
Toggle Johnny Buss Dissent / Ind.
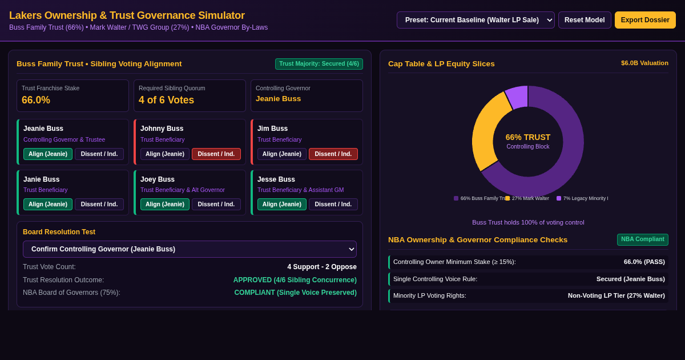tap(216, 154)
